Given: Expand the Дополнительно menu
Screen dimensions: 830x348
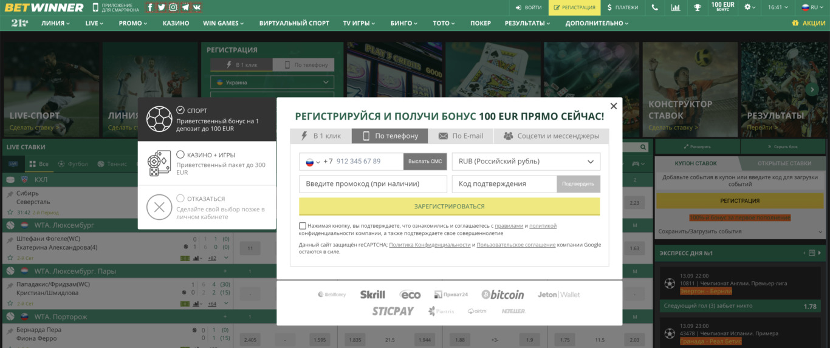Looking at the screenshot, I should click(x=597, y=23).
